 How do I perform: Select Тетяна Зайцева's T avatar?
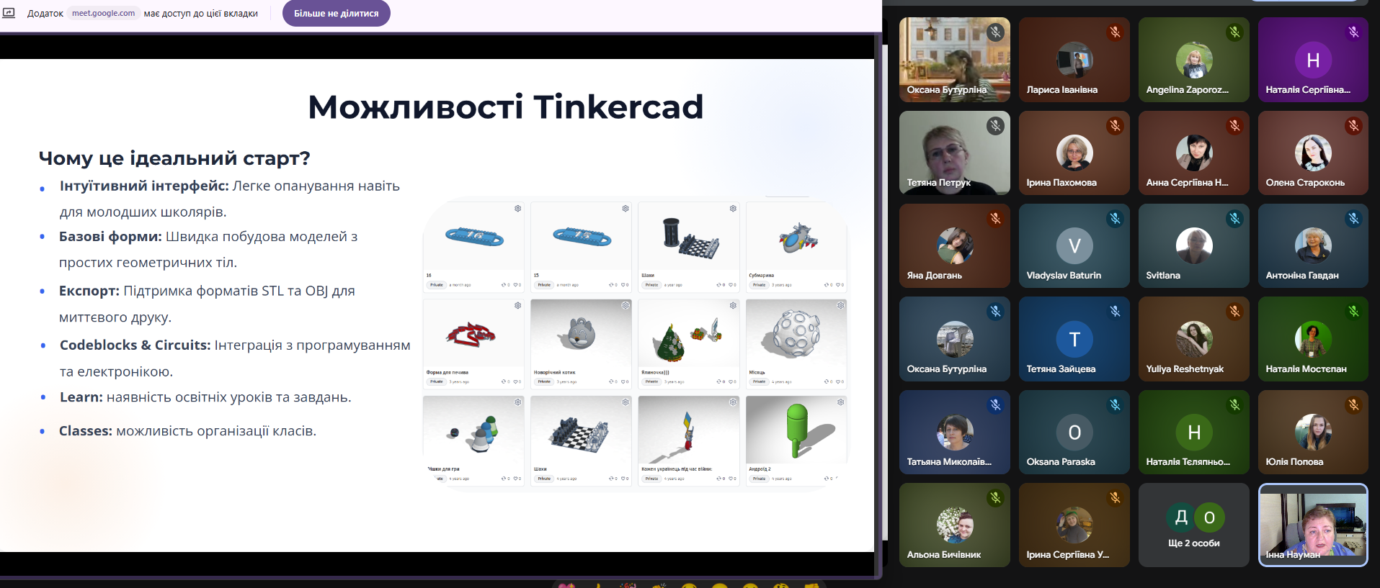pyautogui.click(x=1074, y=339)
